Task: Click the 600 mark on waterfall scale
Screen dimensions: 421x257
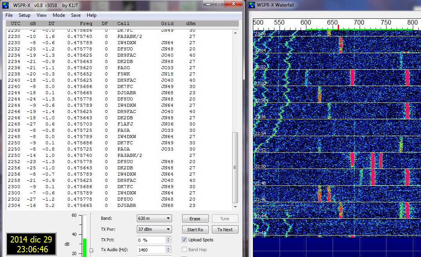Action: coord(306,23)
